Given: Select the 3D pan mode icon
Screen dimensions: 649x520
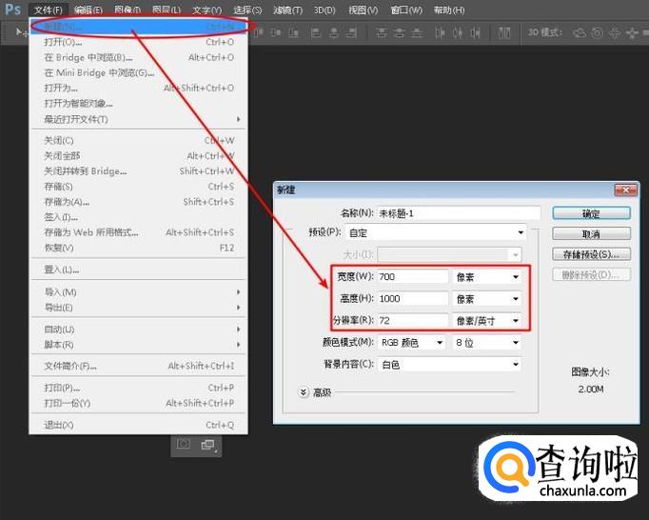Looking at the screenshot, I should coord(614,32).
